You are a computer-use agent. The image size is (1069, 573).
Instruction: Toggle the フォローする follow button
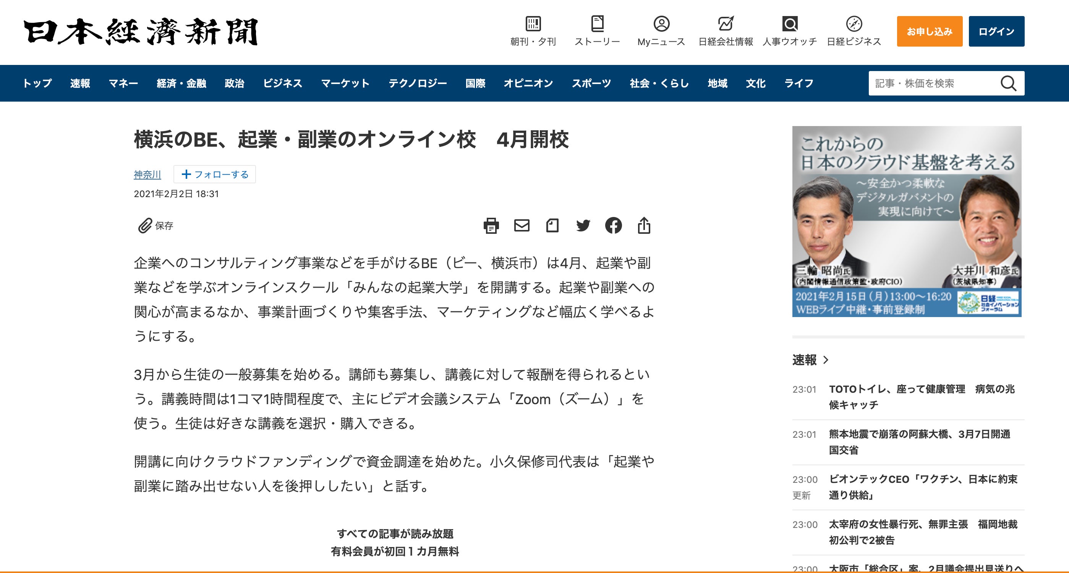[215, 174]
